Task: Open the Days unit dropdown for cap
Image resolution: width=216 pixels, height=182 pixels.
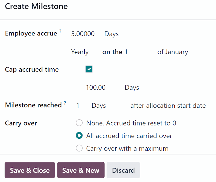Action: (132, 87)
